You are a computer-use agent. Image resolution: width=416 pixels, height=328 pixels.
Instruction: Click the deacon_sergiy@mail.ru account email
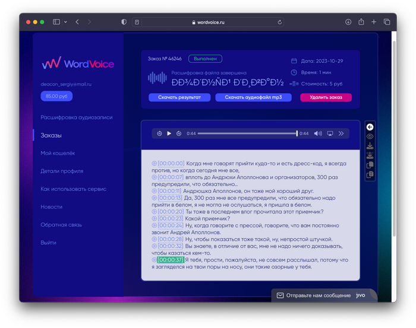[66, 84]
